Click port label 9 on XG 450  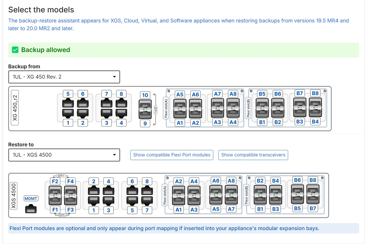coord(145,123)
